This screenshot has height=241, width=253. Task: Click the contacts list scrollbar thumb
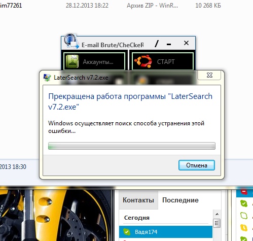click(x=217, y=223)
